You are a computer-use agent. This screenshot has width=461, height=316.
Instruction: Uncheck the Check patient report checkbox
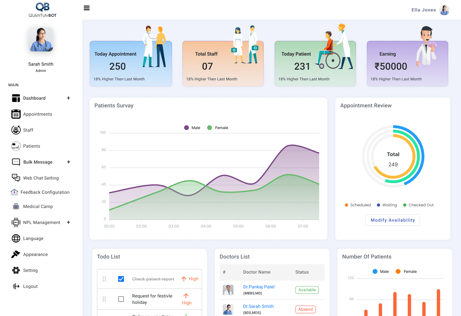[x=121, y=279]
